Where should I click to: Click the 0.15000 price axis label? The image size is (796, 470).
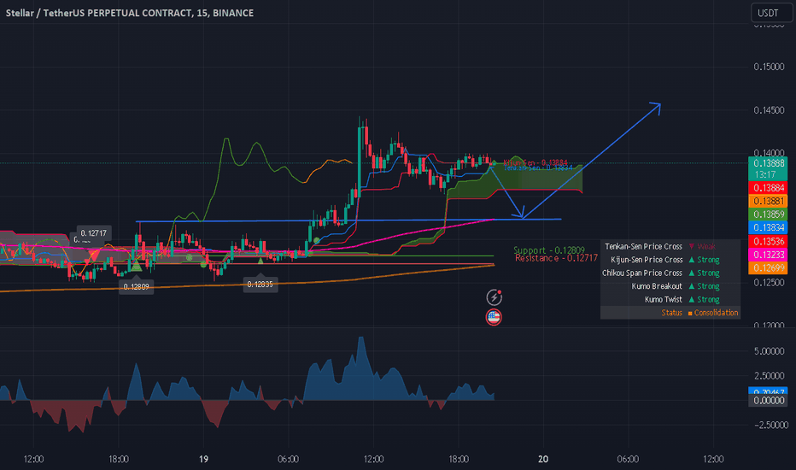coord(769,67)
